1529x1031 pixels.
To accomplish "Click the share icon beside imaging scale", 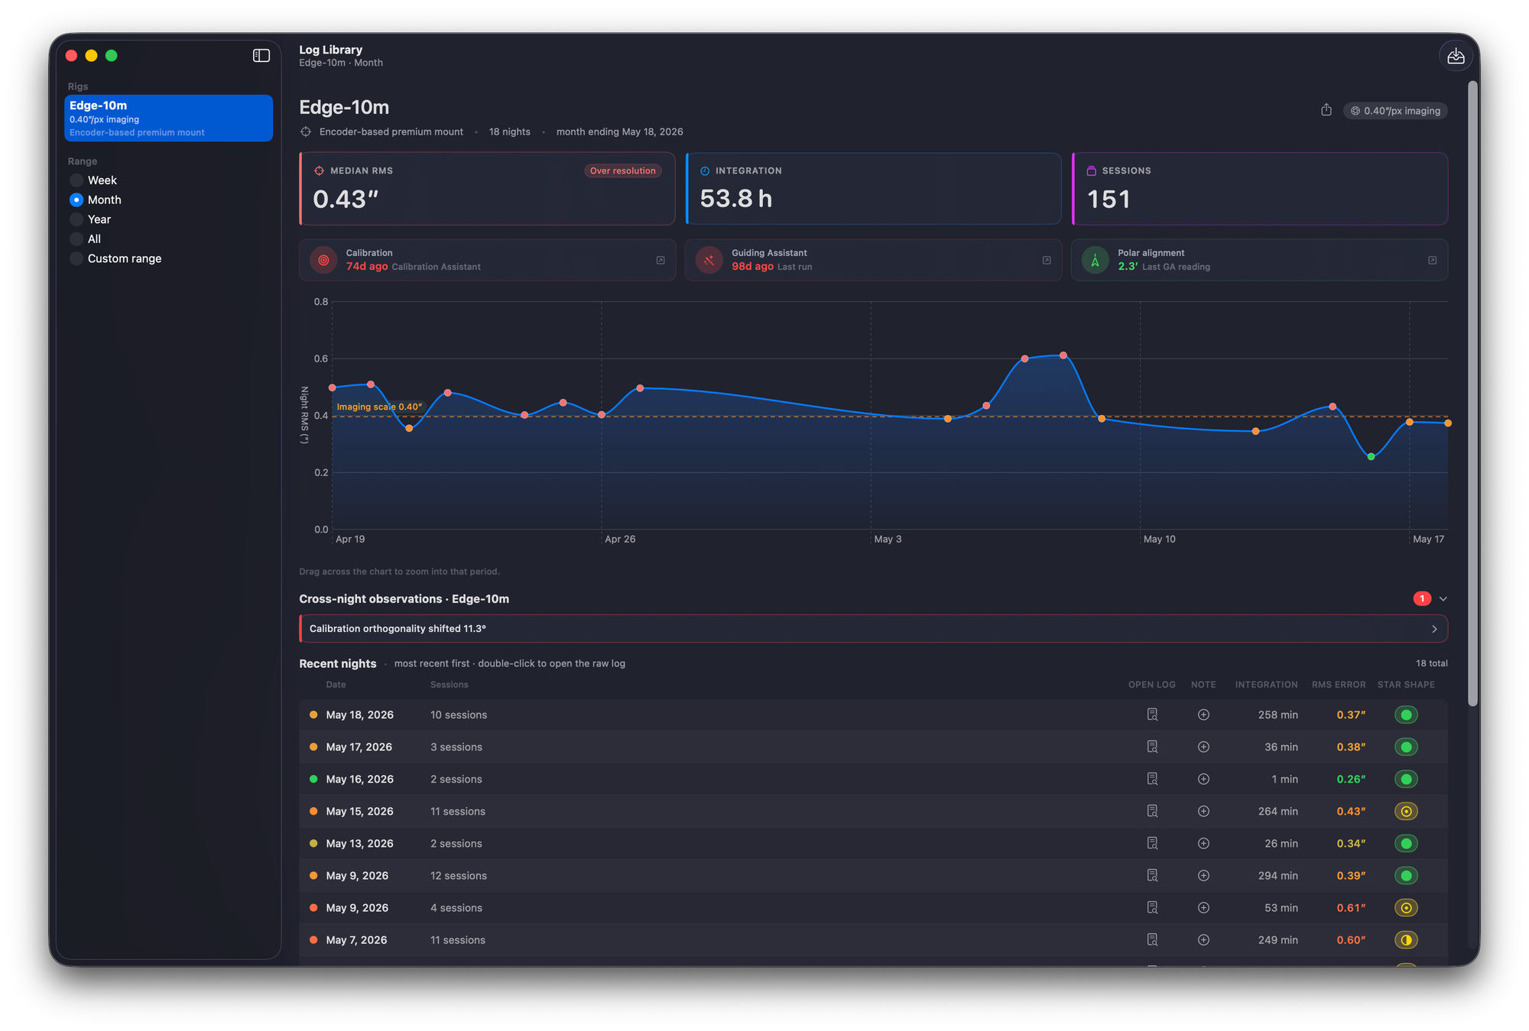I will coord(1326,110).
